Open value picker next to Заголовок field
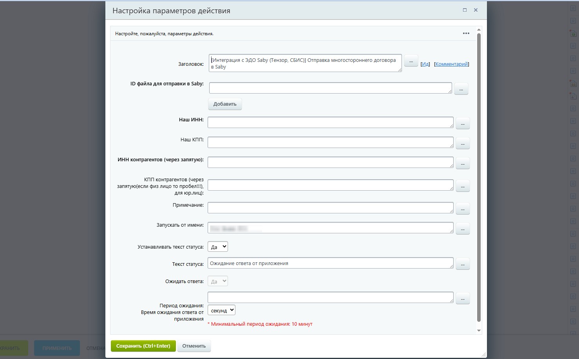The height and width of the screenshot is (359, 579). (x=411, y=61)
